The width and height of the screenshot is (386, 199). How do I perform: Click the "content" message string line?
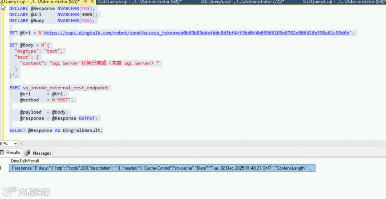pyautogui.click(x=89, y=63)
